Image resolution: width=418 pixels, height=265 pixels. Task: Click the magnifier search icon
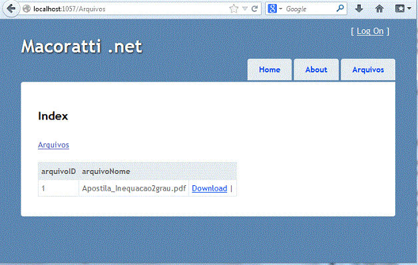[340, 9]
